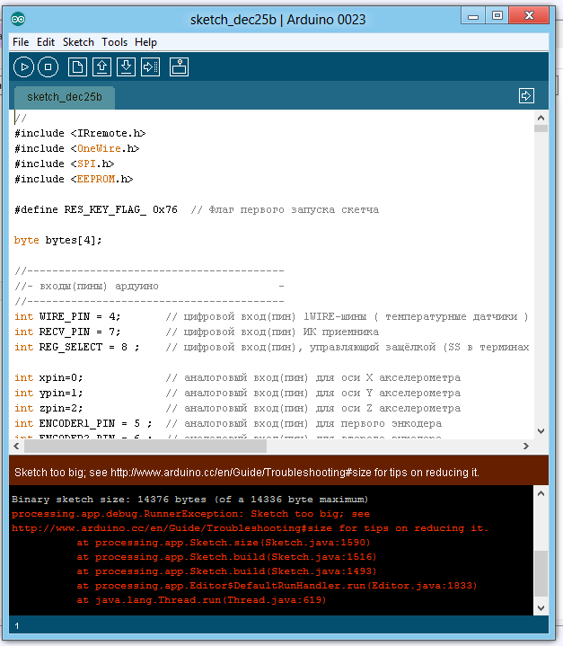Click the Open sketch (up arrow) icon
The width and height of the screenshot is (563, 646).
pos(101,66)
